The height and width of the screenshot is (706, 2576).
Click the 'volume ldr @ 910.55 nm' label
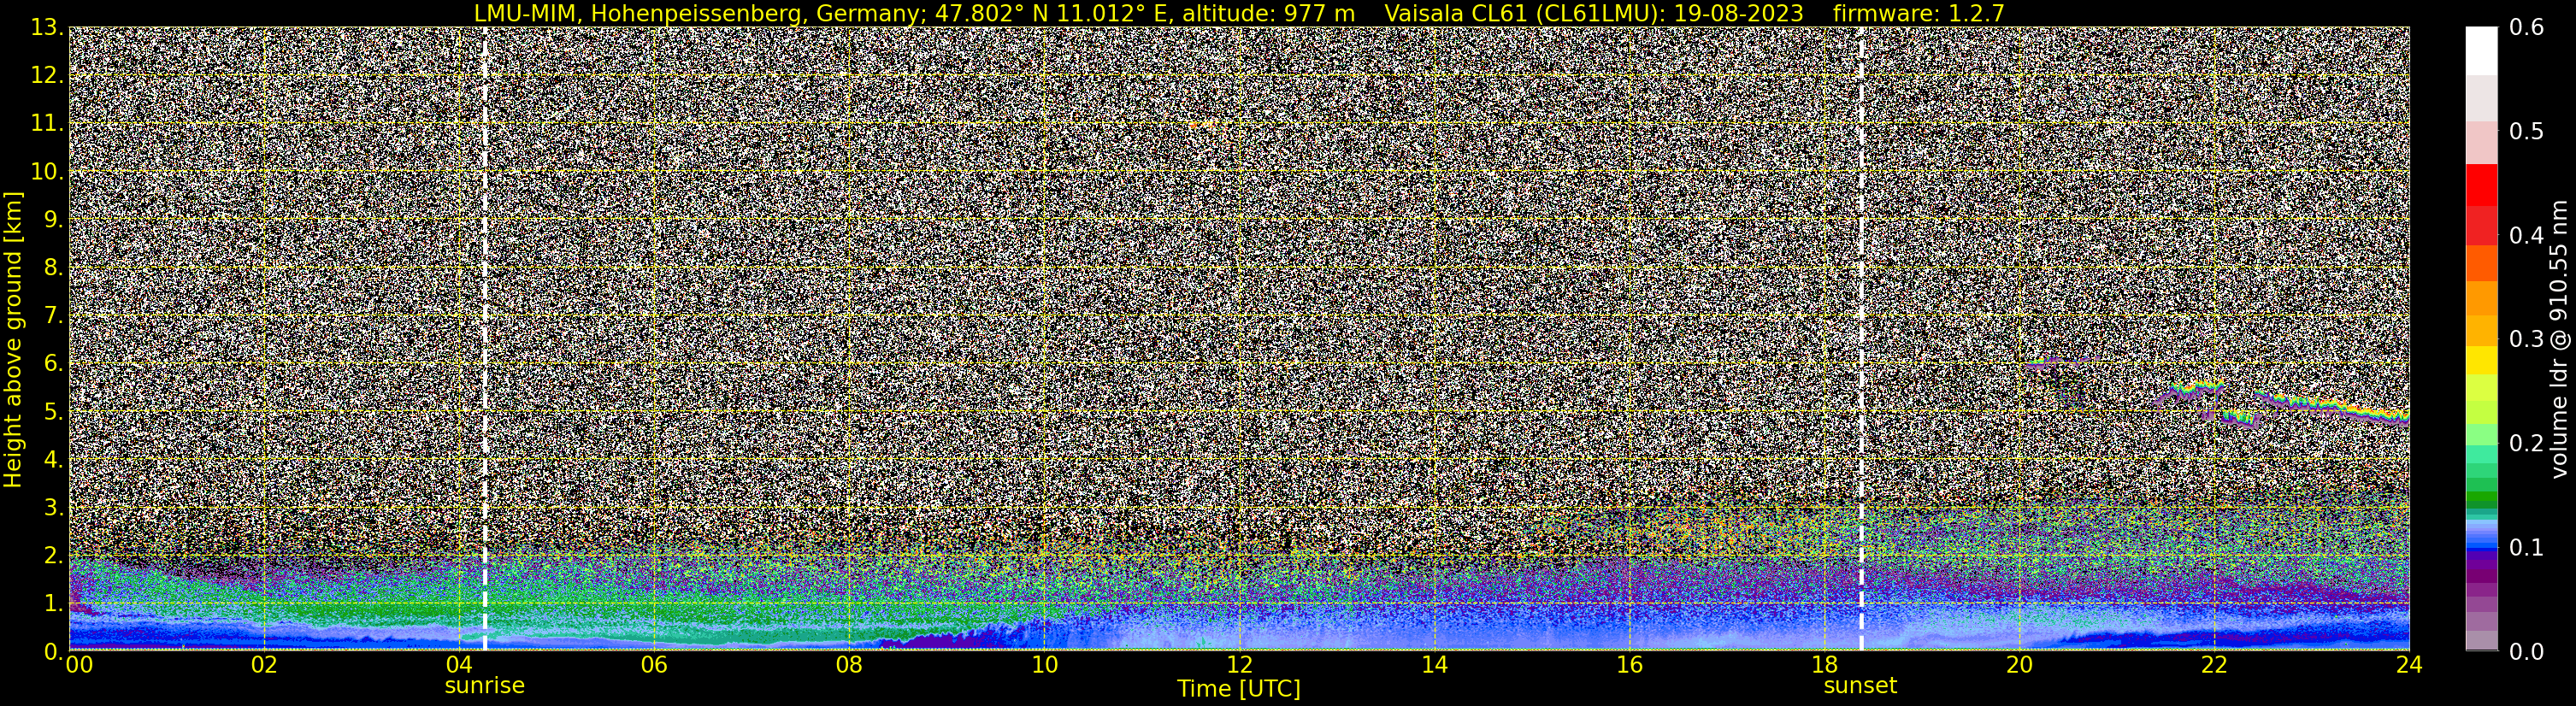click(x=2558, y=339)
